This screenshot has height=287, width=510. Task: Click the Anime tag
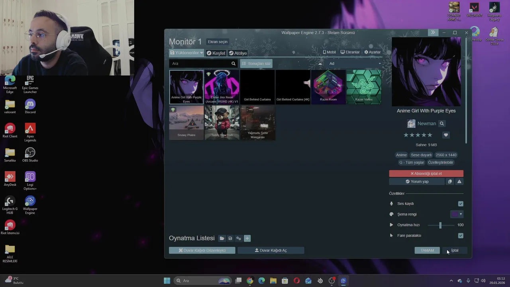pyautogui.click(x=401, y=155)
